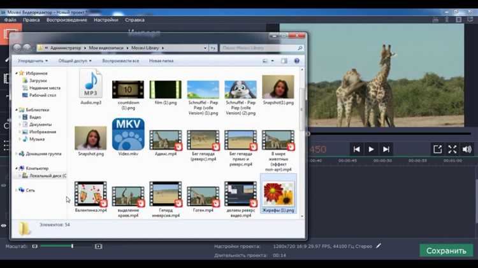478x268 pixels.
Task: Open the Воспроизведение menu
Action: (67, 20)
